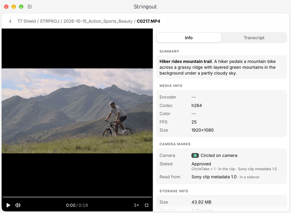The height and width of the screenshot is (213, 291).
Task: Mute the clip audio
Action: (18, 205)
